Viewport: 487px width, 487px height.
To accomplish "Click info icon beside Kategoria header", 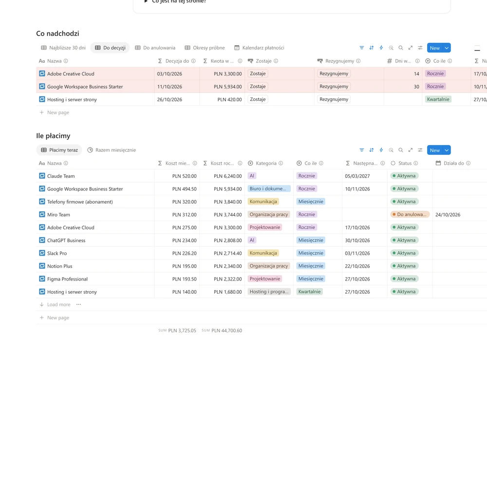I will [281, 163].
